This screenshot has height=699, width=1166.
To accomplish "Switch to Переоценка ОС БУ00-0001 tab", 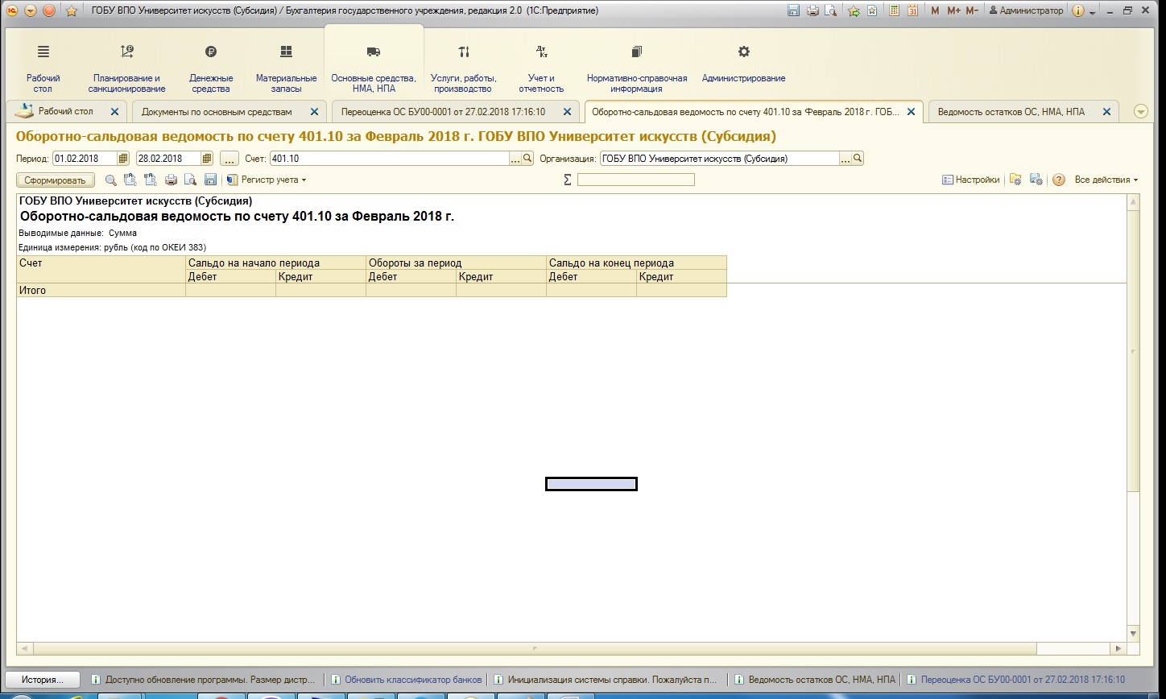I will click(x=443, y=112).
